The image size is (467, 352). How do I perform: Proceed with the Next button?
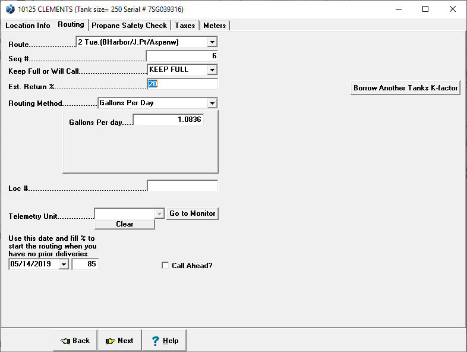click(119, 341)
